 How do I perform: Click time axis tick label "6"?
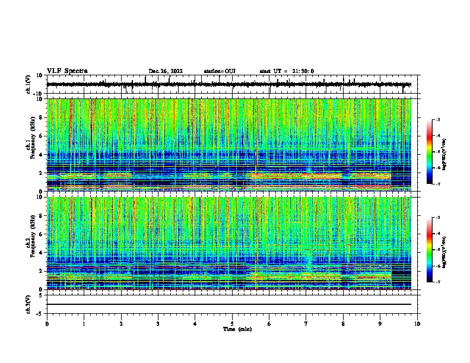pos(269,324)
